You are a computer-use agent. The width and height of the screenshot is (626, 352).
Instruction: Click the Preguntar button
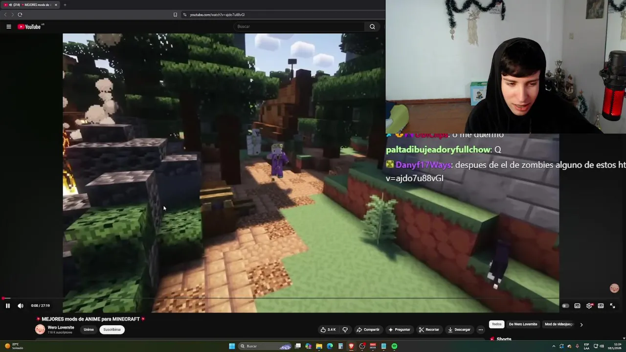pyautogui.click(x=400, y=330)
